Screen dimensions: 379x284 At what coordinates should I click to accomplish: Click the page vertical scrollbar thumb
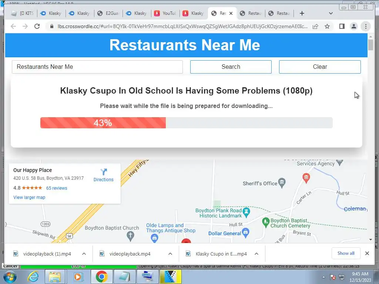370,45
